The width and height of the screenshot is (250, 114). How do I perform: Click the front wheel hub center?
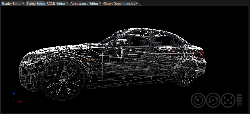point(64,80)
